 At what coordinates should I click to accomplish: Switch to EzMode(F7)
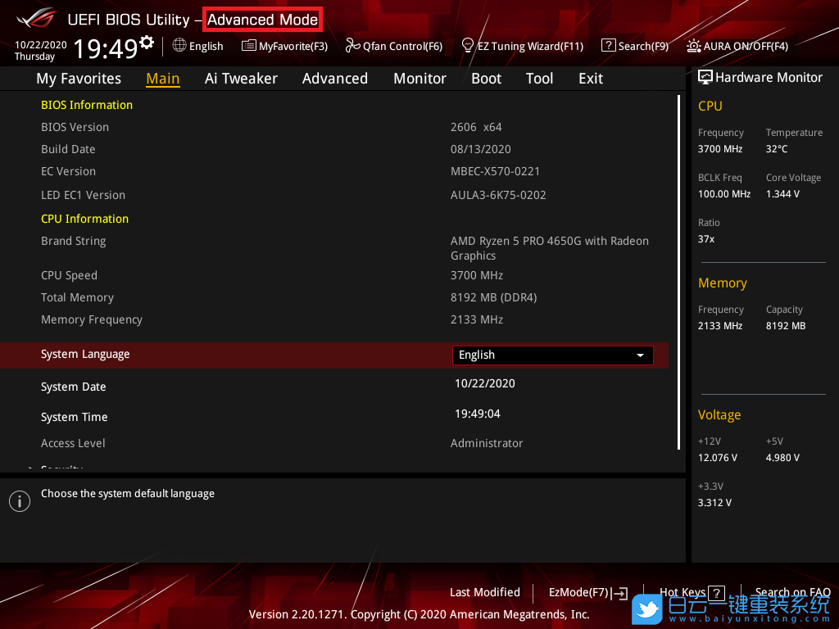587,593
